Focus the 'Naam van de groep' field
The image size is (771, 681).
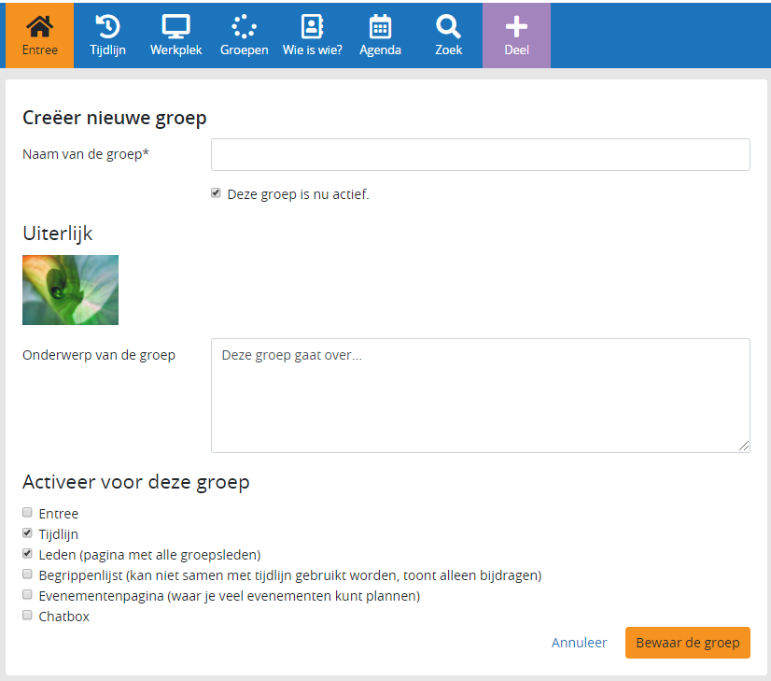(481, 154)
